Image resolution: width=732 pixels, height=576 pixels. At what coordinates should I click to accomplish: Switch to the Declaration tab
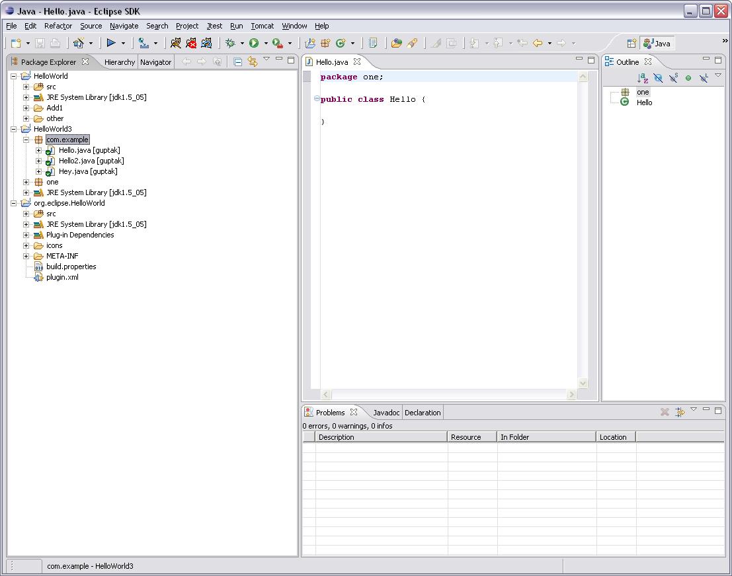423,413
